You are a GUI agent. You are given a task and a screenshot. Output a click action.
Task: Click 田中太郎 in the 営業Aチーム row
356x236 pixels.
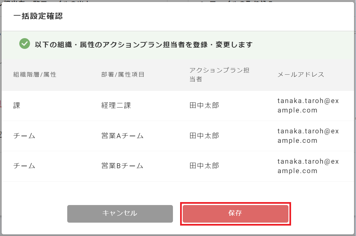204,136
